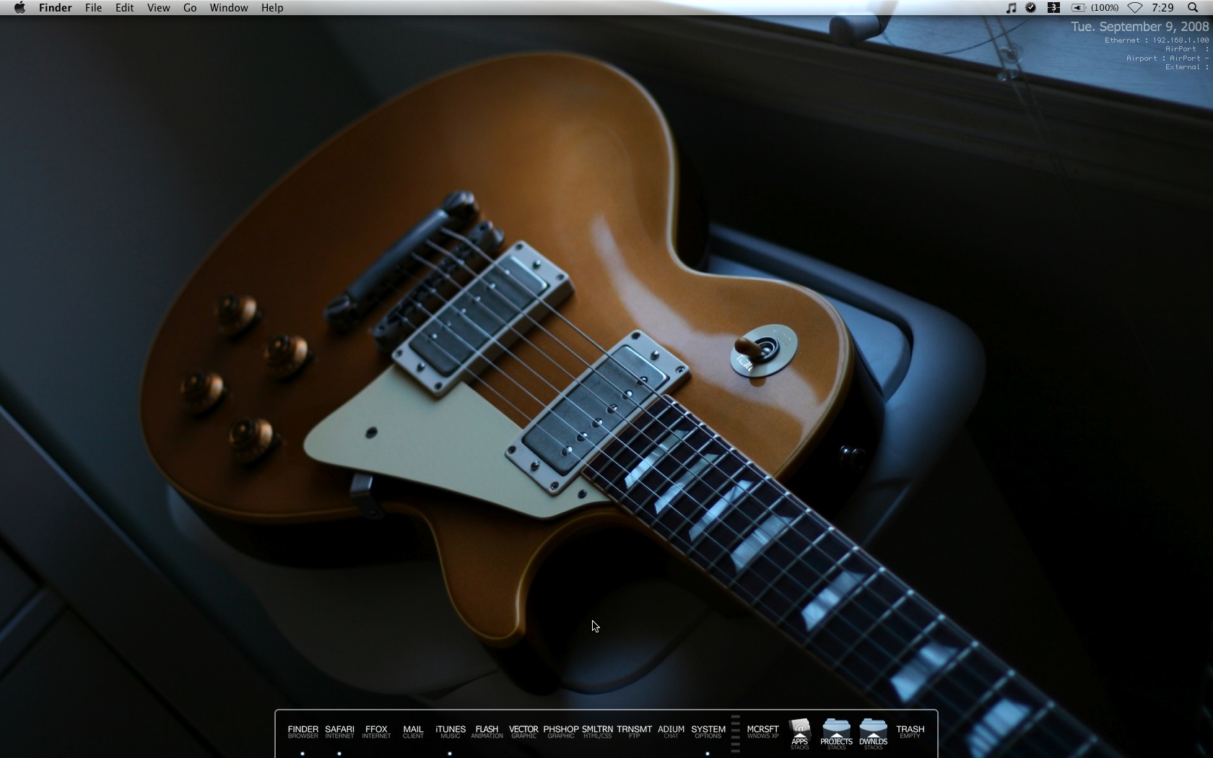1213x758 pixels.
Task: Click the (100%) battery percentage text
Action: (x=1105, y=8)
